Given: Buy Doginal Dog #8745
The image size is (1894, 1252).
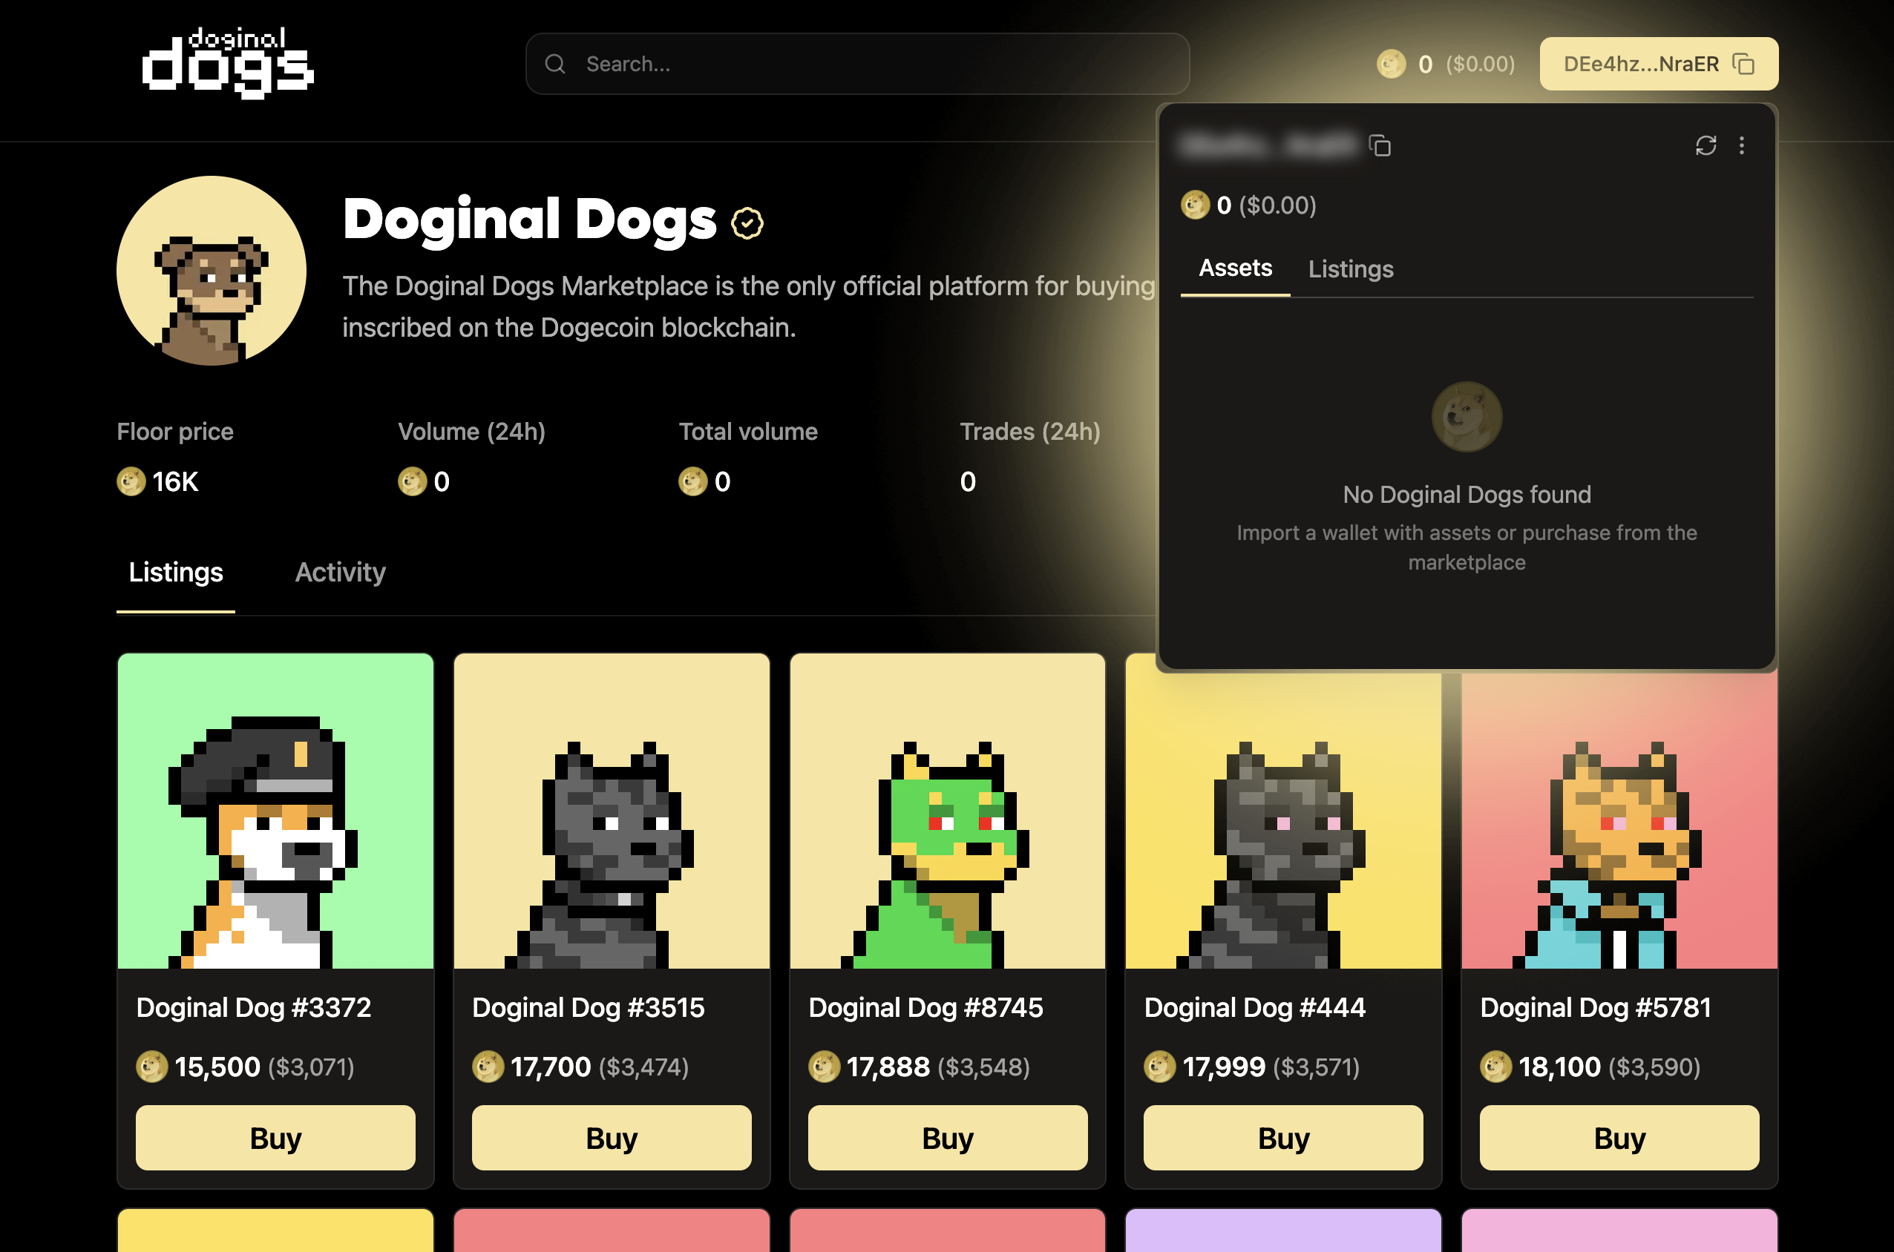Looking at the screenshot, I should (948, 1137).
